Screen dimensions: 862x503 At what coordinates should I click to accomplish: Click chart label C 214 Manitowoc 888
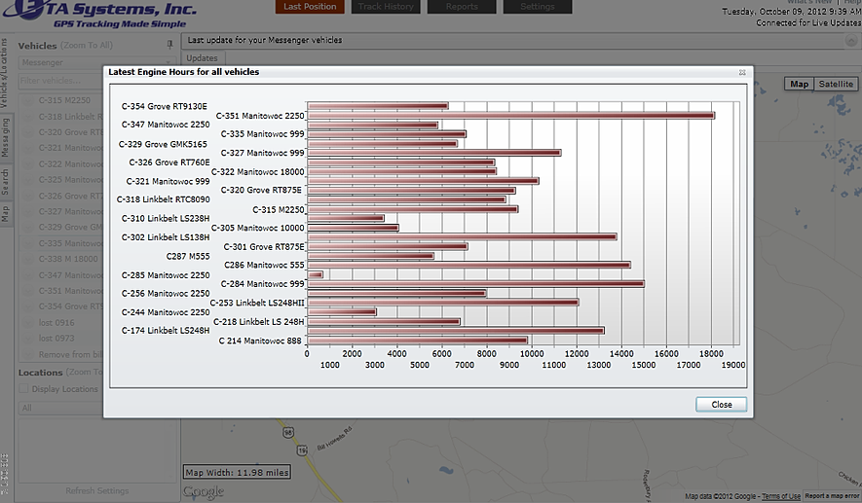tap(260, 341)
